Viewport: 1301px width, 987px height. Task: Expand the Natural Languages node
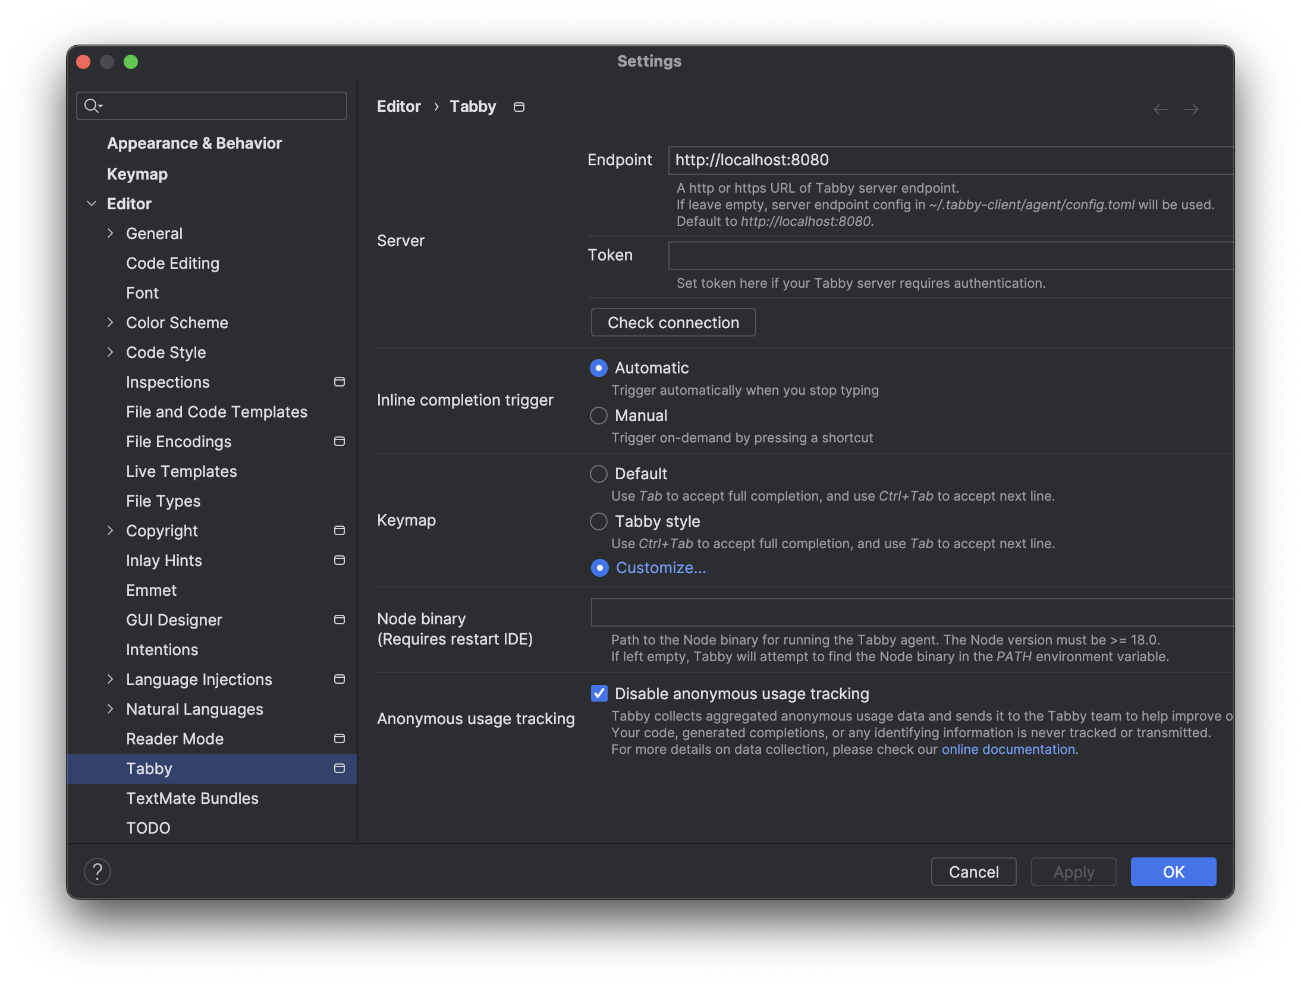click(x=110, y=709)
